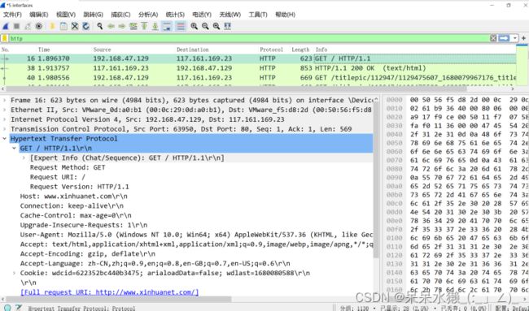Click the display filter bookmark icon

click(x=4, y=38)
